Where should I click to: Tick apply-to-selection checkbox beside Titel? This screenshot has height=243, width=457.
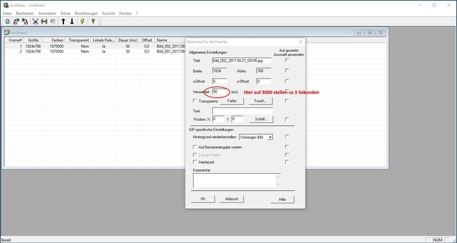[287, 60]
